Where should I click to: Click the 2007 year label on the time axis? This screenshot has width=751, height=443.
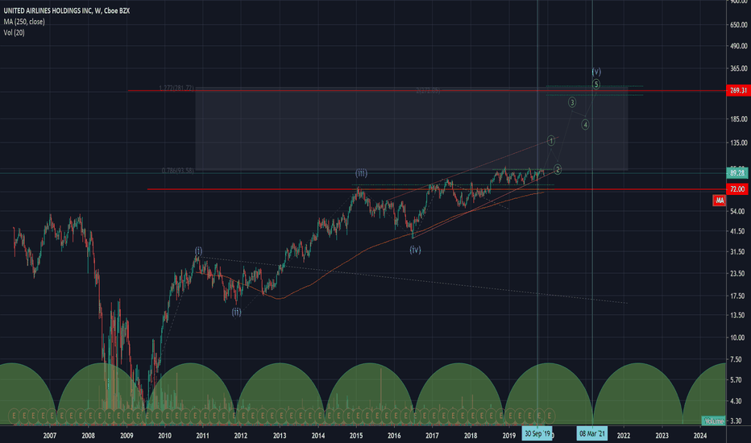tap(50, 435)
